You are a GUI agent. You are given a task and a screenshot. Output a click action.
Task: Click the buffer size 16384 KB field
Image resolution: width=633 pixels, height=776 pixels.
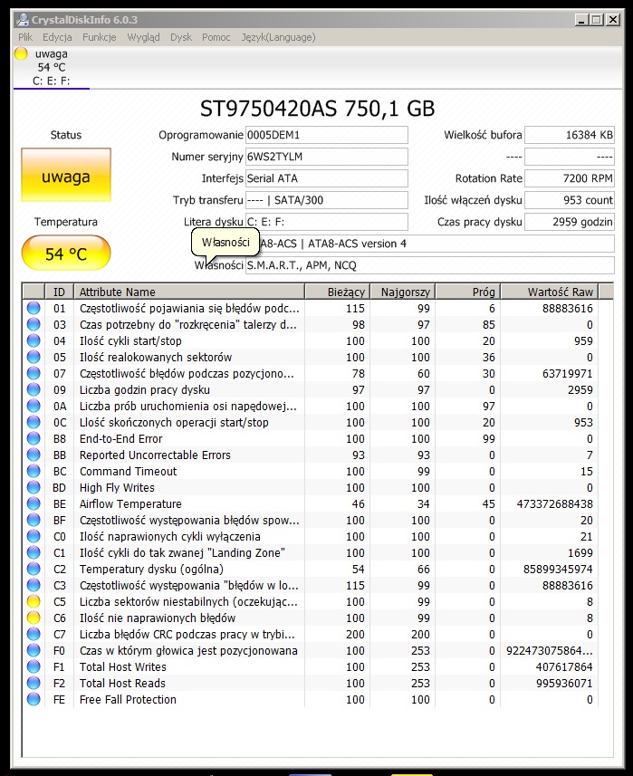click(570, 135)
